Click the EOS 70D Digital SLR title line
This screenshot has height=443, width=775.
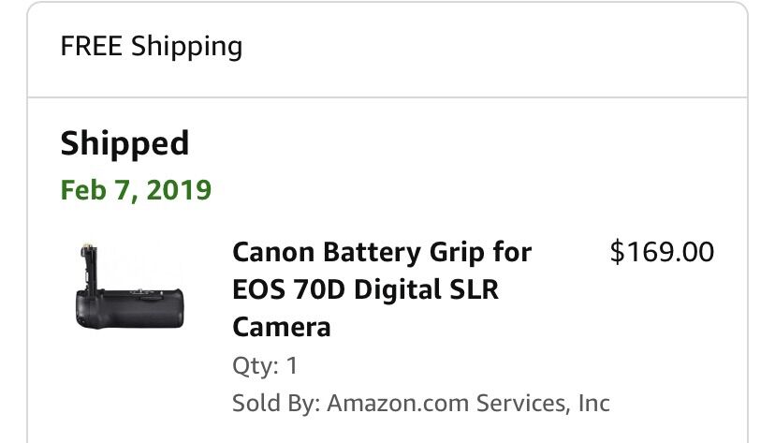point(365,289)
